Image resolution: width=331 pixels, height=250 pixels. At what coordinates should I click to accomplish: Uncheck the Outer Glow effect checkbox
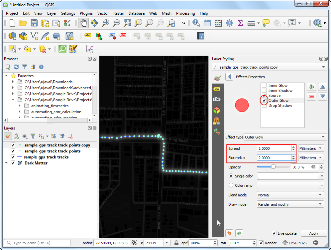pos(264,101)
